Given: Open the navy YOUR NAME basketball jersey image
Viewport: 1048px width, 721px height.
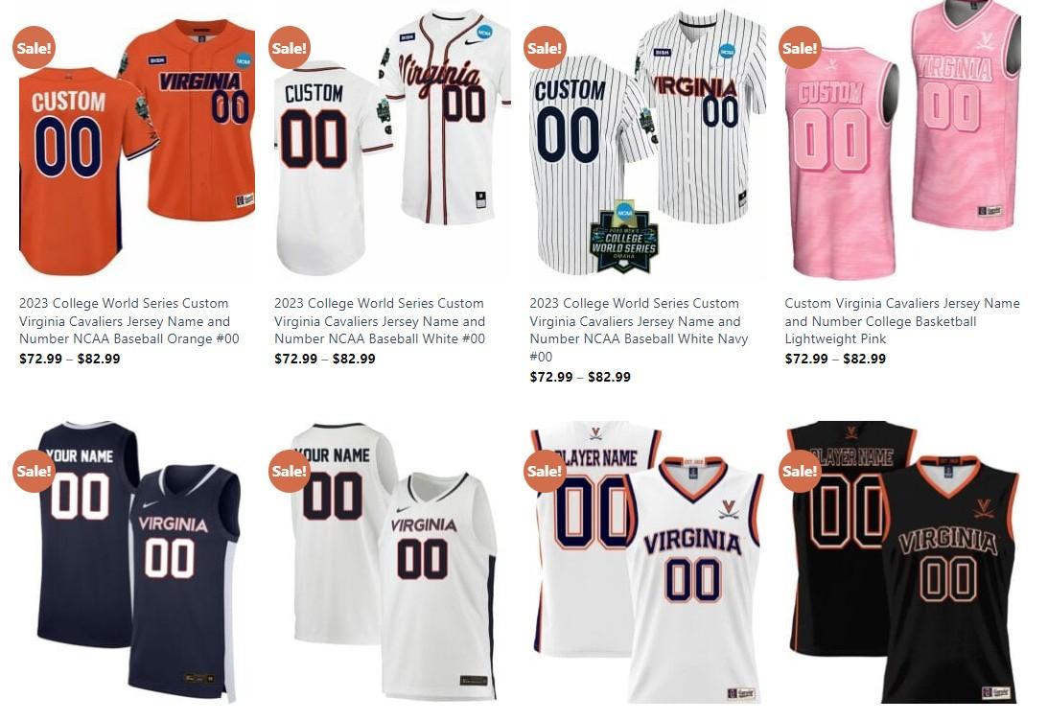Looking at the screenshot, I should coord(136,562).
